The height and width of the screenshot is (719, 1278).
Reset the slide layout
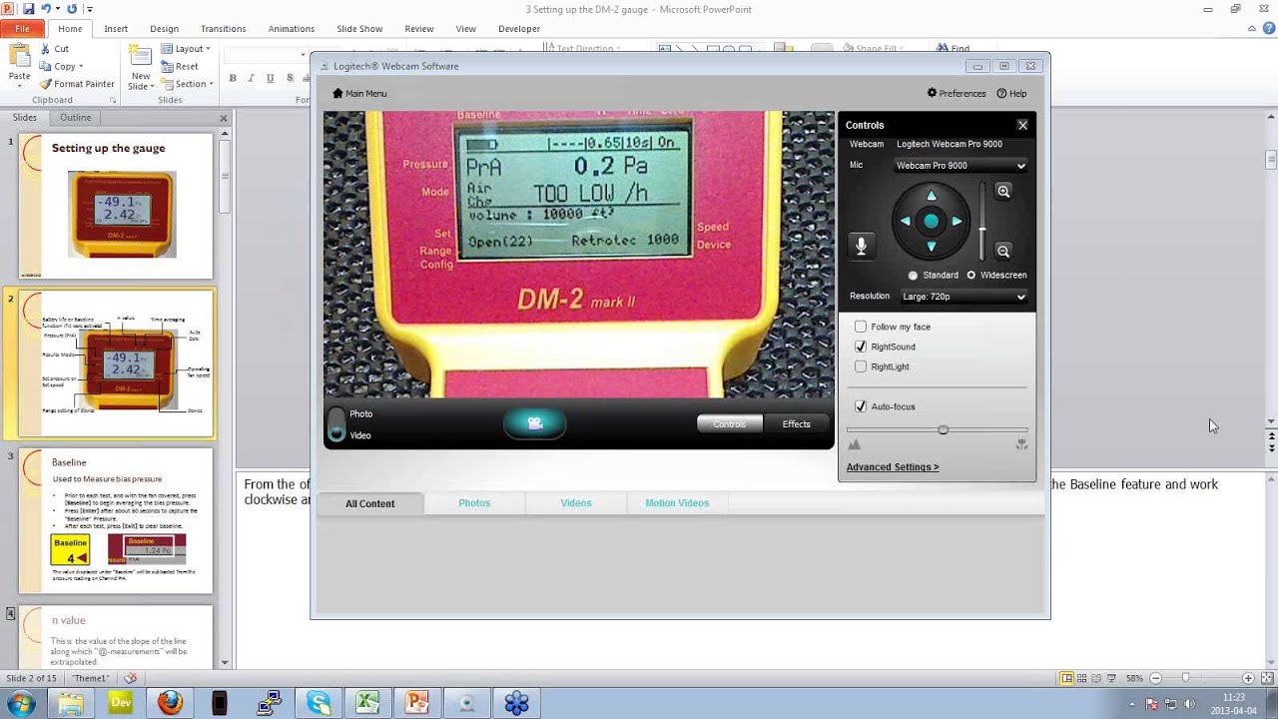(x=179, y=66)
